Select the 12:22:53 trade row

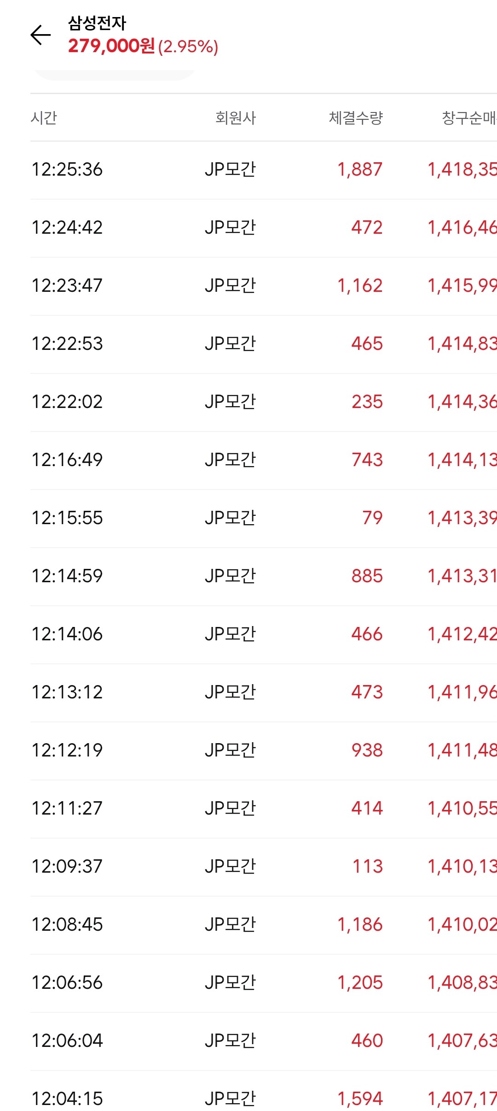tap(264, 344)
